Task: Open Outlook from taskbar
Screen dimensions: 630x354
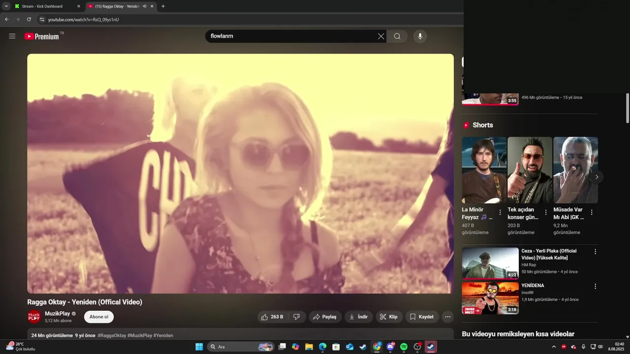Action: tap(350, 347)
